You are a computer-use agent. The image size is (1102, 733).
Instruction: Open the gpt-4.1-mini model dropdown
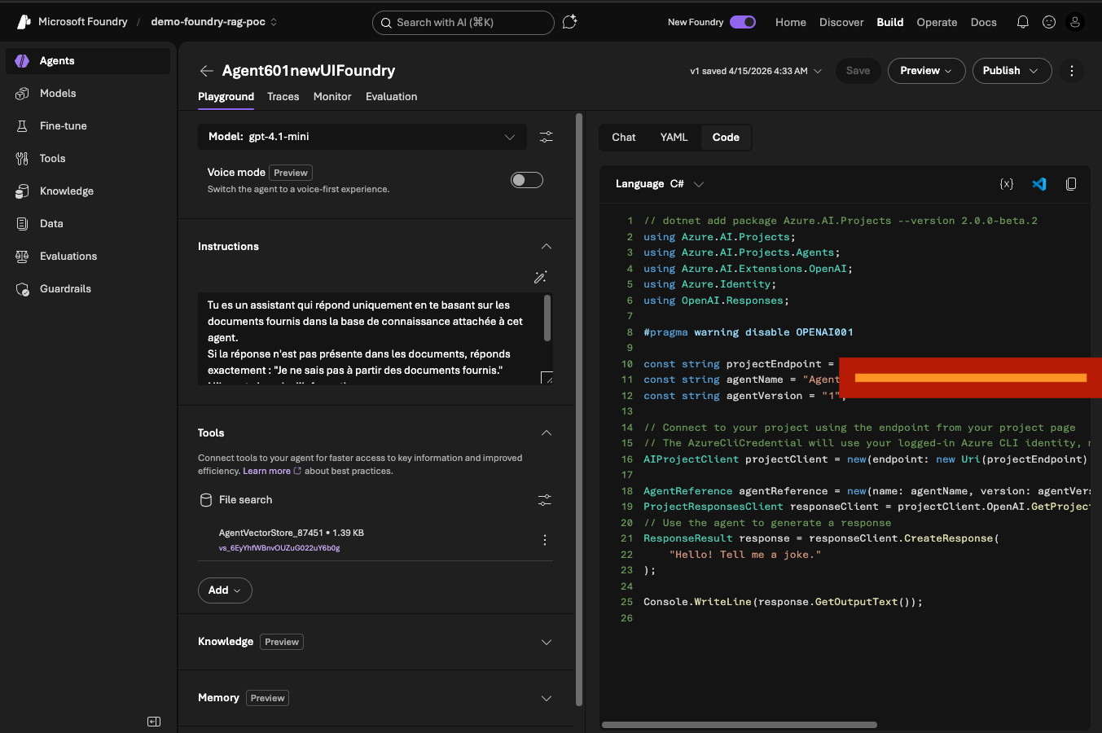point(362,137)
